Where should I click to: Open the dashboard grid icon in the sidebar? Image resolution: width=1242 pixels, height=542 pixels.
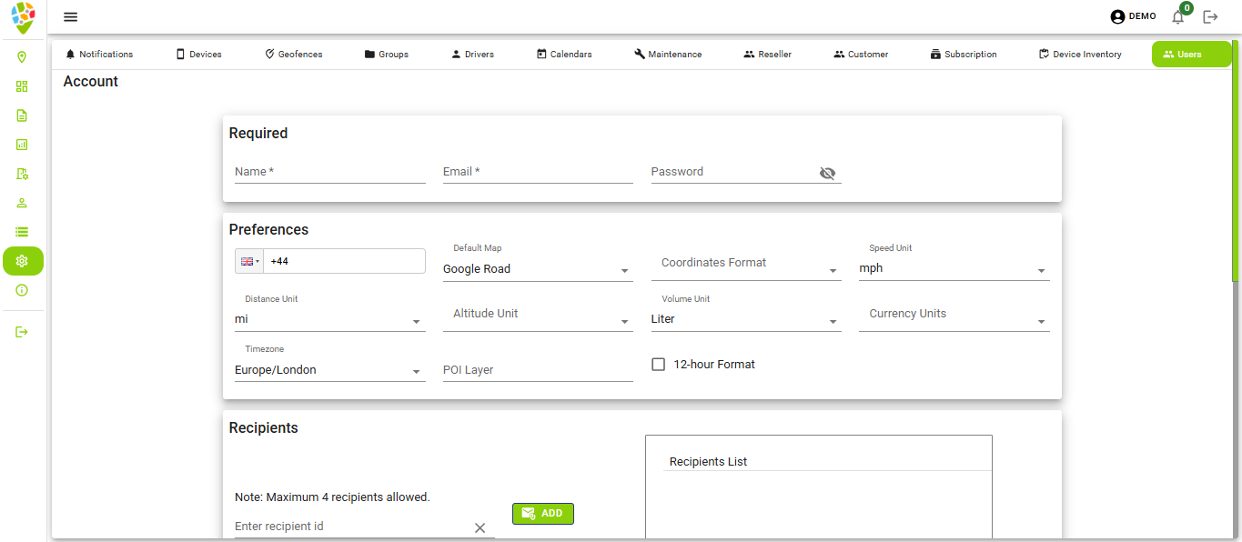coord(23,86)
